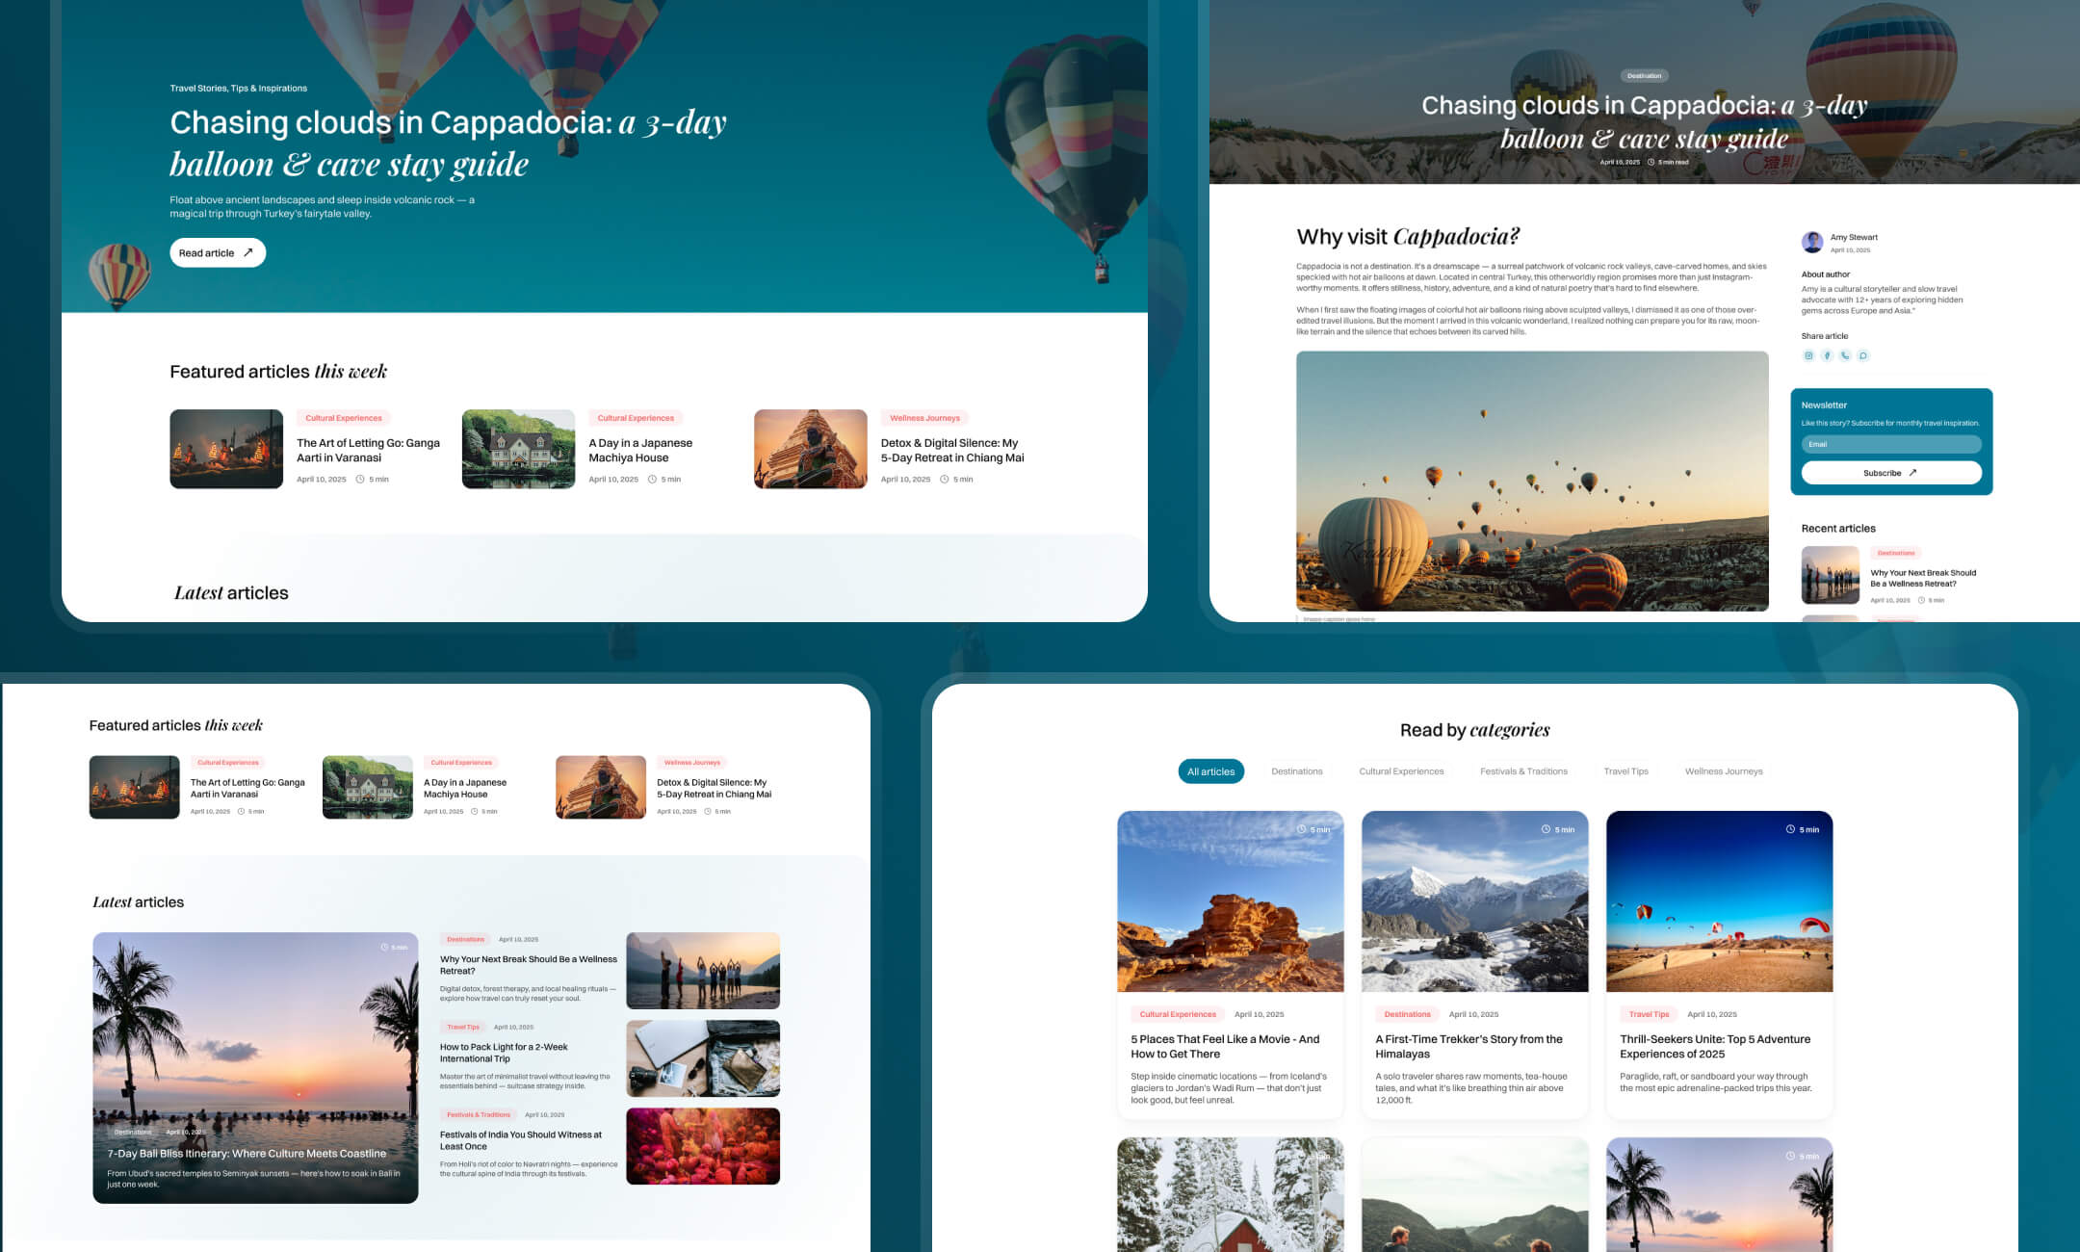Image resolution: width=2080 pixels, height=1252 pixels.
Task: Click the newsletter Email input field
Action: [1890, 444]
